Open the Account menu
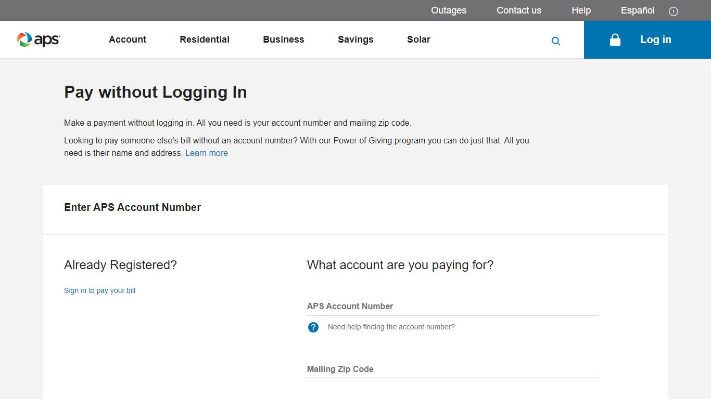The height and width of the screenshot is (399, 711). [x=128, y=39]
